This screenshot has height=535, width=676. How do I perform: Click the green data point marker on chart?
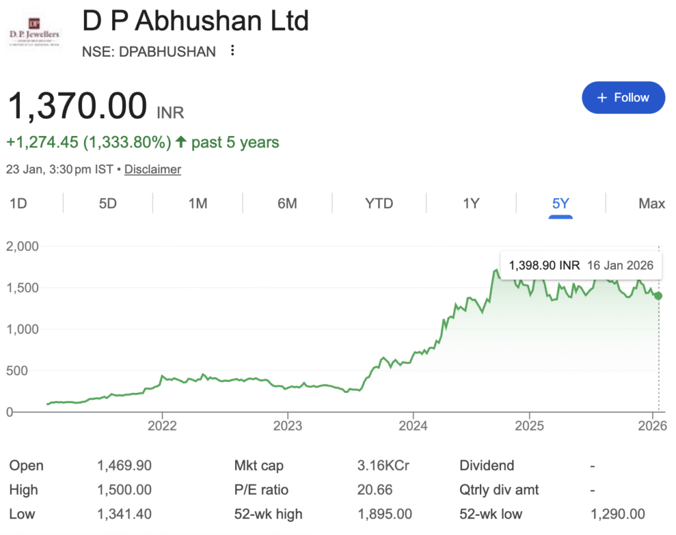[658, 296]
